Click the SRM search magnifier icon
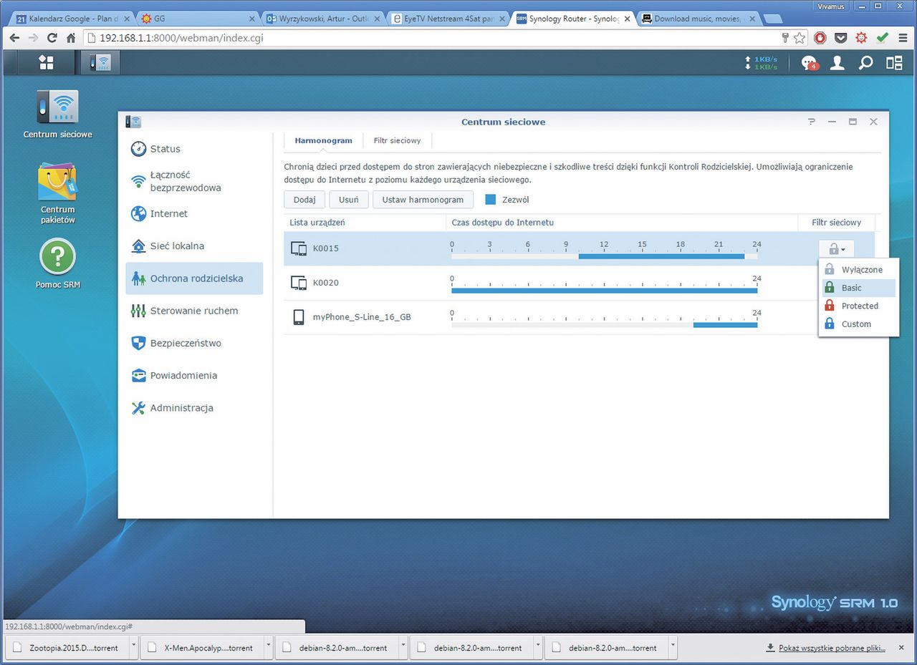The width and height of the screenshot is (917, 665). (x=865, y=63)
